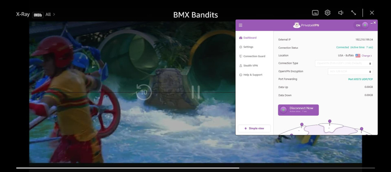The image size is (391, 172).
Task: Close the PrivateVPN window
Action: coord(375,23)
